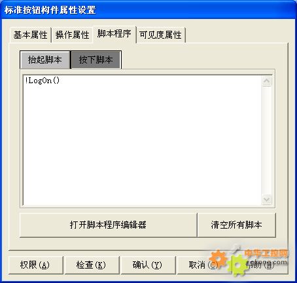Click the orange gear watermark logo
Screen dimensions: 297x283
pyautogui.click(x=219, y=258)
